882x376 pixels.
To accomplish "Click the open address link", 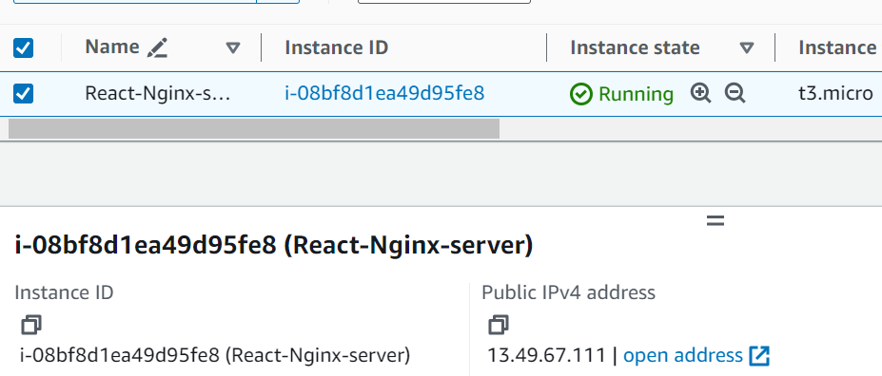I will pos(683,355).
